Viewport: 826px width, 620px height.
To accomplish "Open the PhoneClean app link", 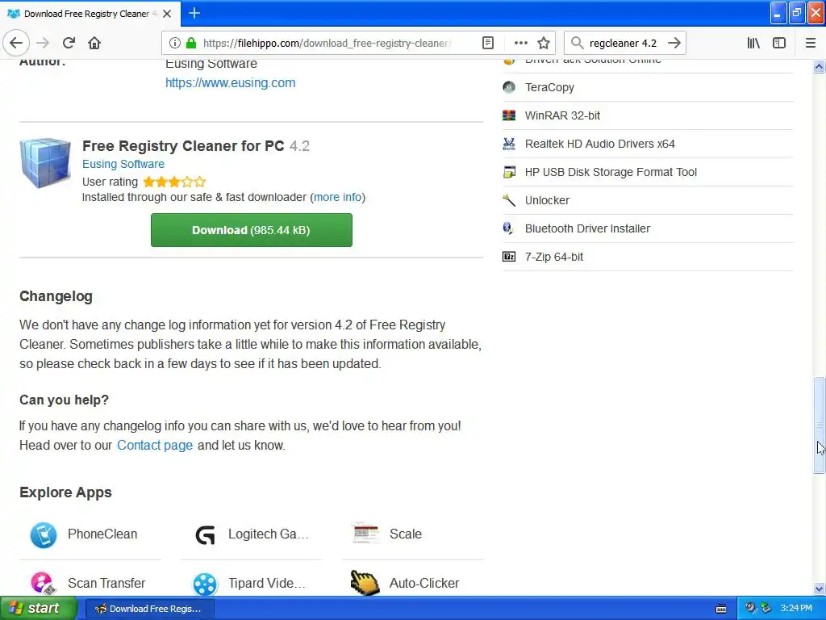I will point(102,534).
